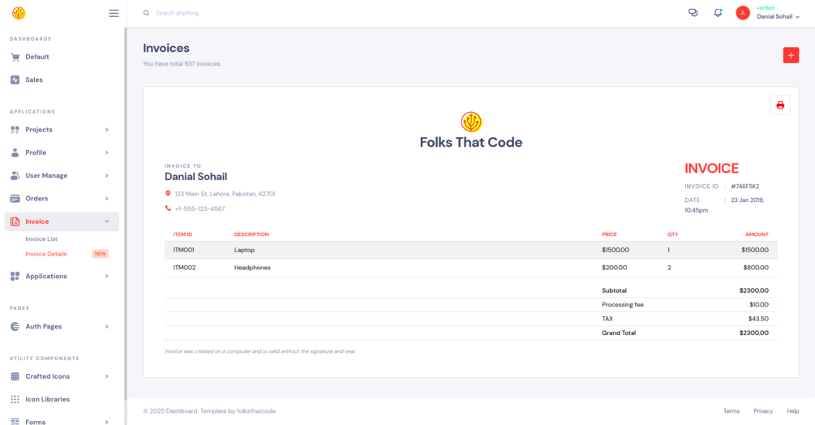
Task: Open the Default dashboard cart icon
Action: coord(15,57)
